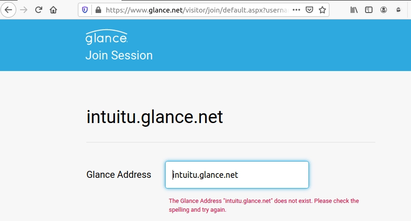Click the Glance Address field label
This screenshot has width=411, height=221.
coord(119,175)
